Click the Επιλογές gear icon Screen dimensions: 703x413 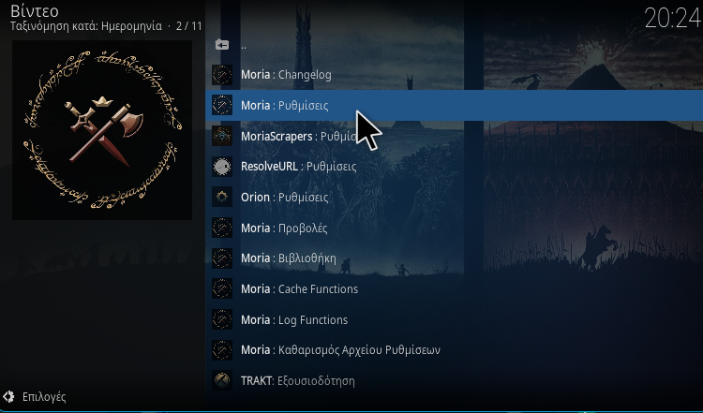click(x=8, y=396)
